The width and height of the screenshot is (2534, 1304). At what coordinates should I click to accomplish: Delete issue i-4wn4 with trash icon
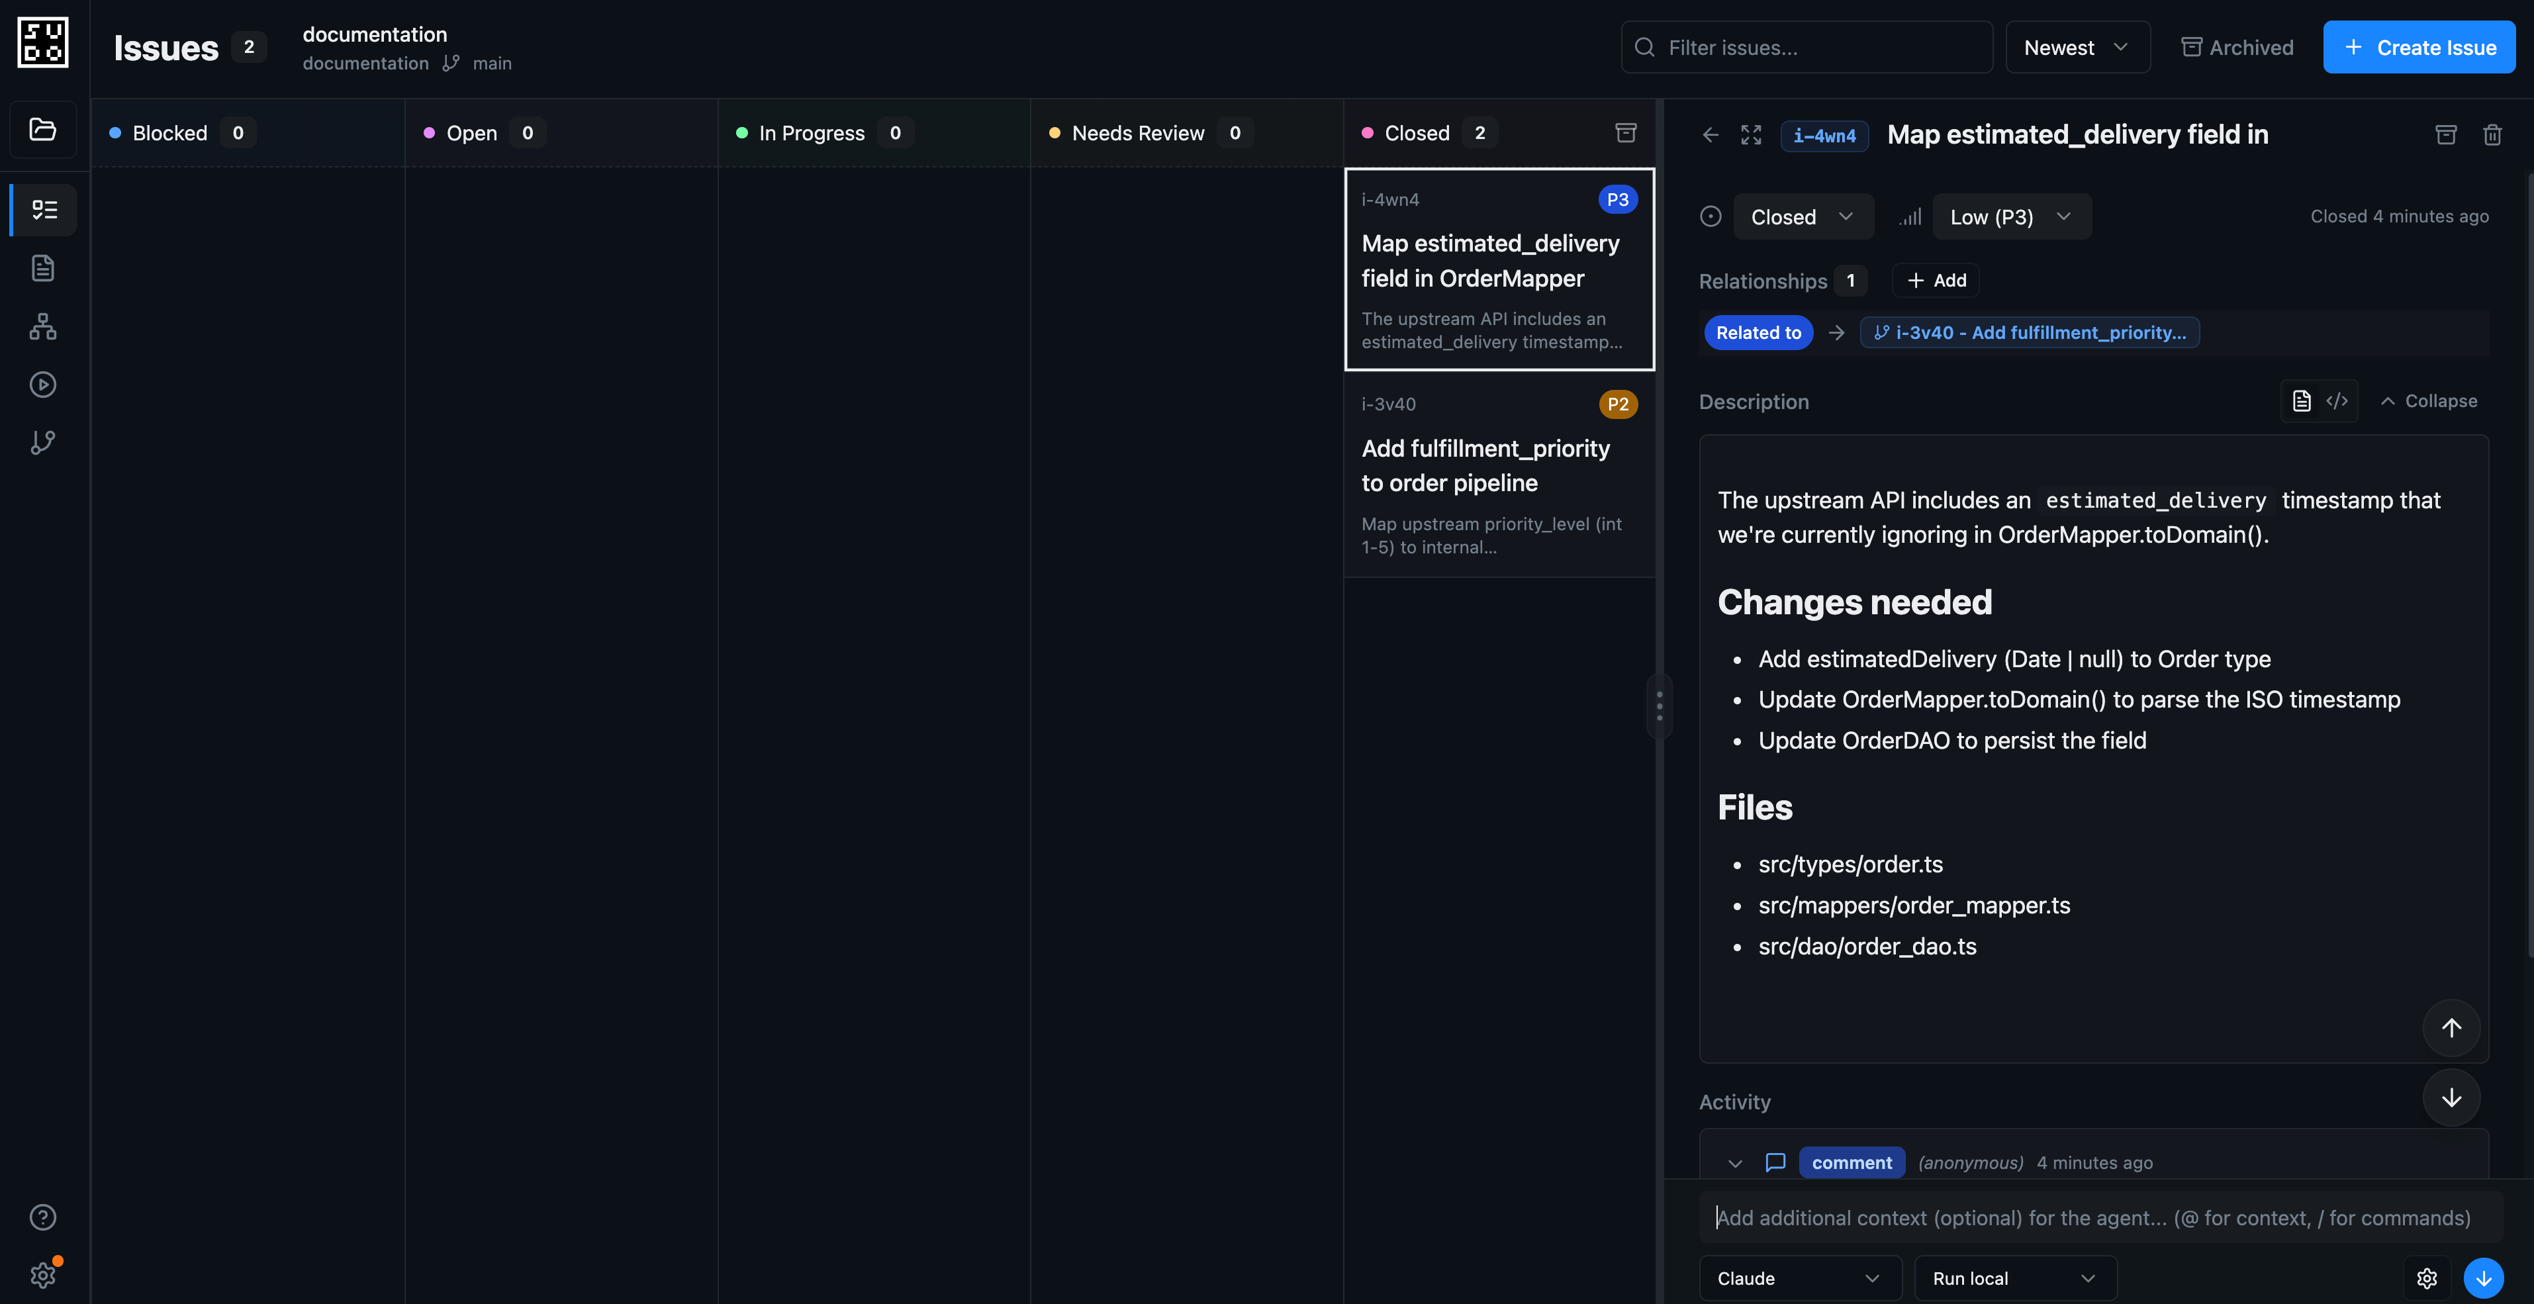[x=2493, y=135]
